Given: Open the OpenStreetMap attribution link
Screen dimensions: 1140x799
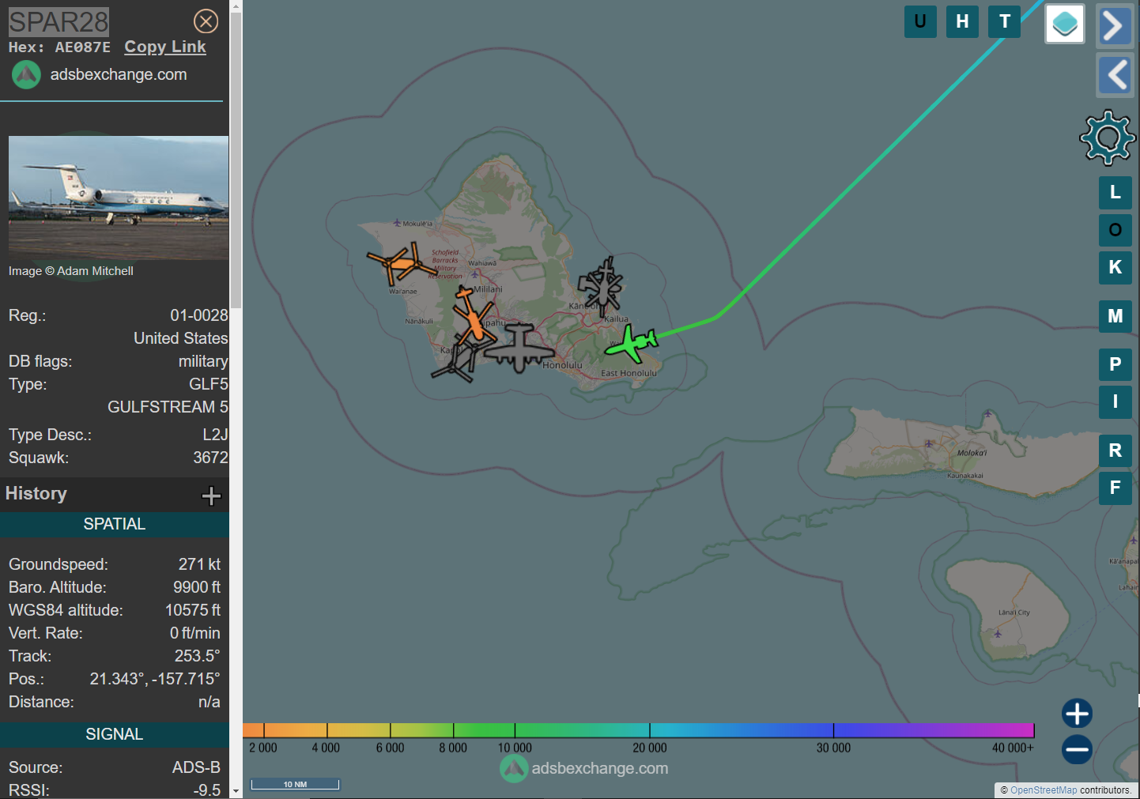Looking at the screenshot, I should (1043, 790).
